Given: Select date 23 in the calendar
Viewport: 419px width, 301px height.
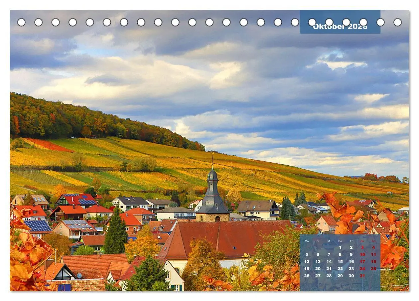Looking at the screenshot, I should (x=351, y=269).
